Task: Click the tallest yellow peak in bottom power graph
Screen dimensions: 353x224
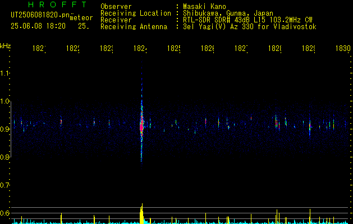Action: click(x=141, y=213)
